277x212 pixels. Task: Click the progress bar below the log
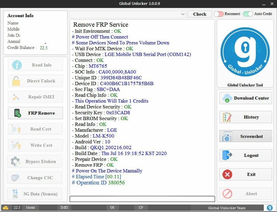142,199
